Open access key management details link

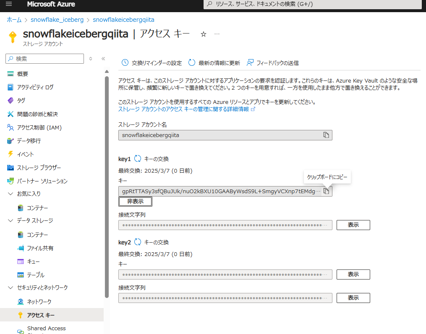click(x=187, y=109)
